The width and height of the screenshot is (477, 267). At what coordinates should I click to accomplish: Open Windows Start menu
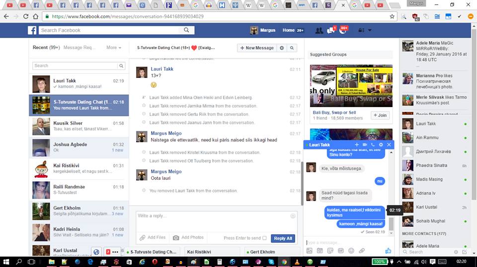[6, 262]
